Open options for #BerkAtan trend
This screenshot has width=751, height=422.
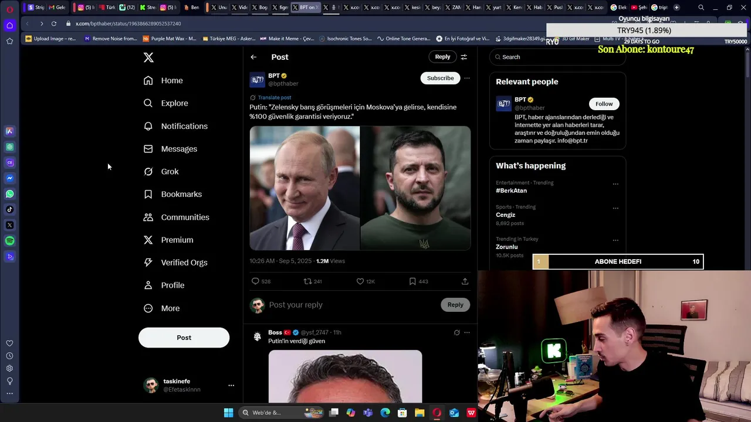pyautogui.click(x=615, y=184)
